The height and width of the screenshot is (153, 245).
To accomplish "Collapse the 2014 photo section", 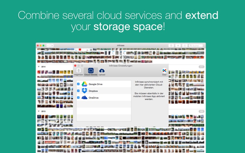I will click(x=39, y=66).
